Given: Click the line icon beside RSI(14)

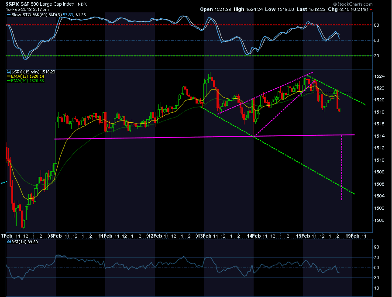Looking at the screenshot, I should tap(9, 242).
